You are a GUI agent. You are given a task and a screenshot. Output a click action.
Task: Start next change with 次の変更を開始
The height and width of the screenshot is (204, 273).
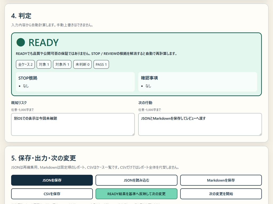[x=221, y=194]
